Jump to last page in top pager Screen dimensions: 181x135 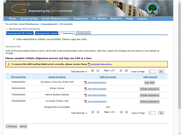(126, 71)
